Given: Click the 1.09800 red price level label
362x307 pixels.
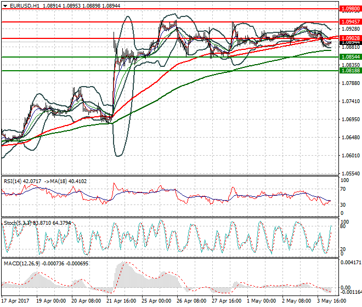Looking at the screenshot, I should [x=350, y=9].
